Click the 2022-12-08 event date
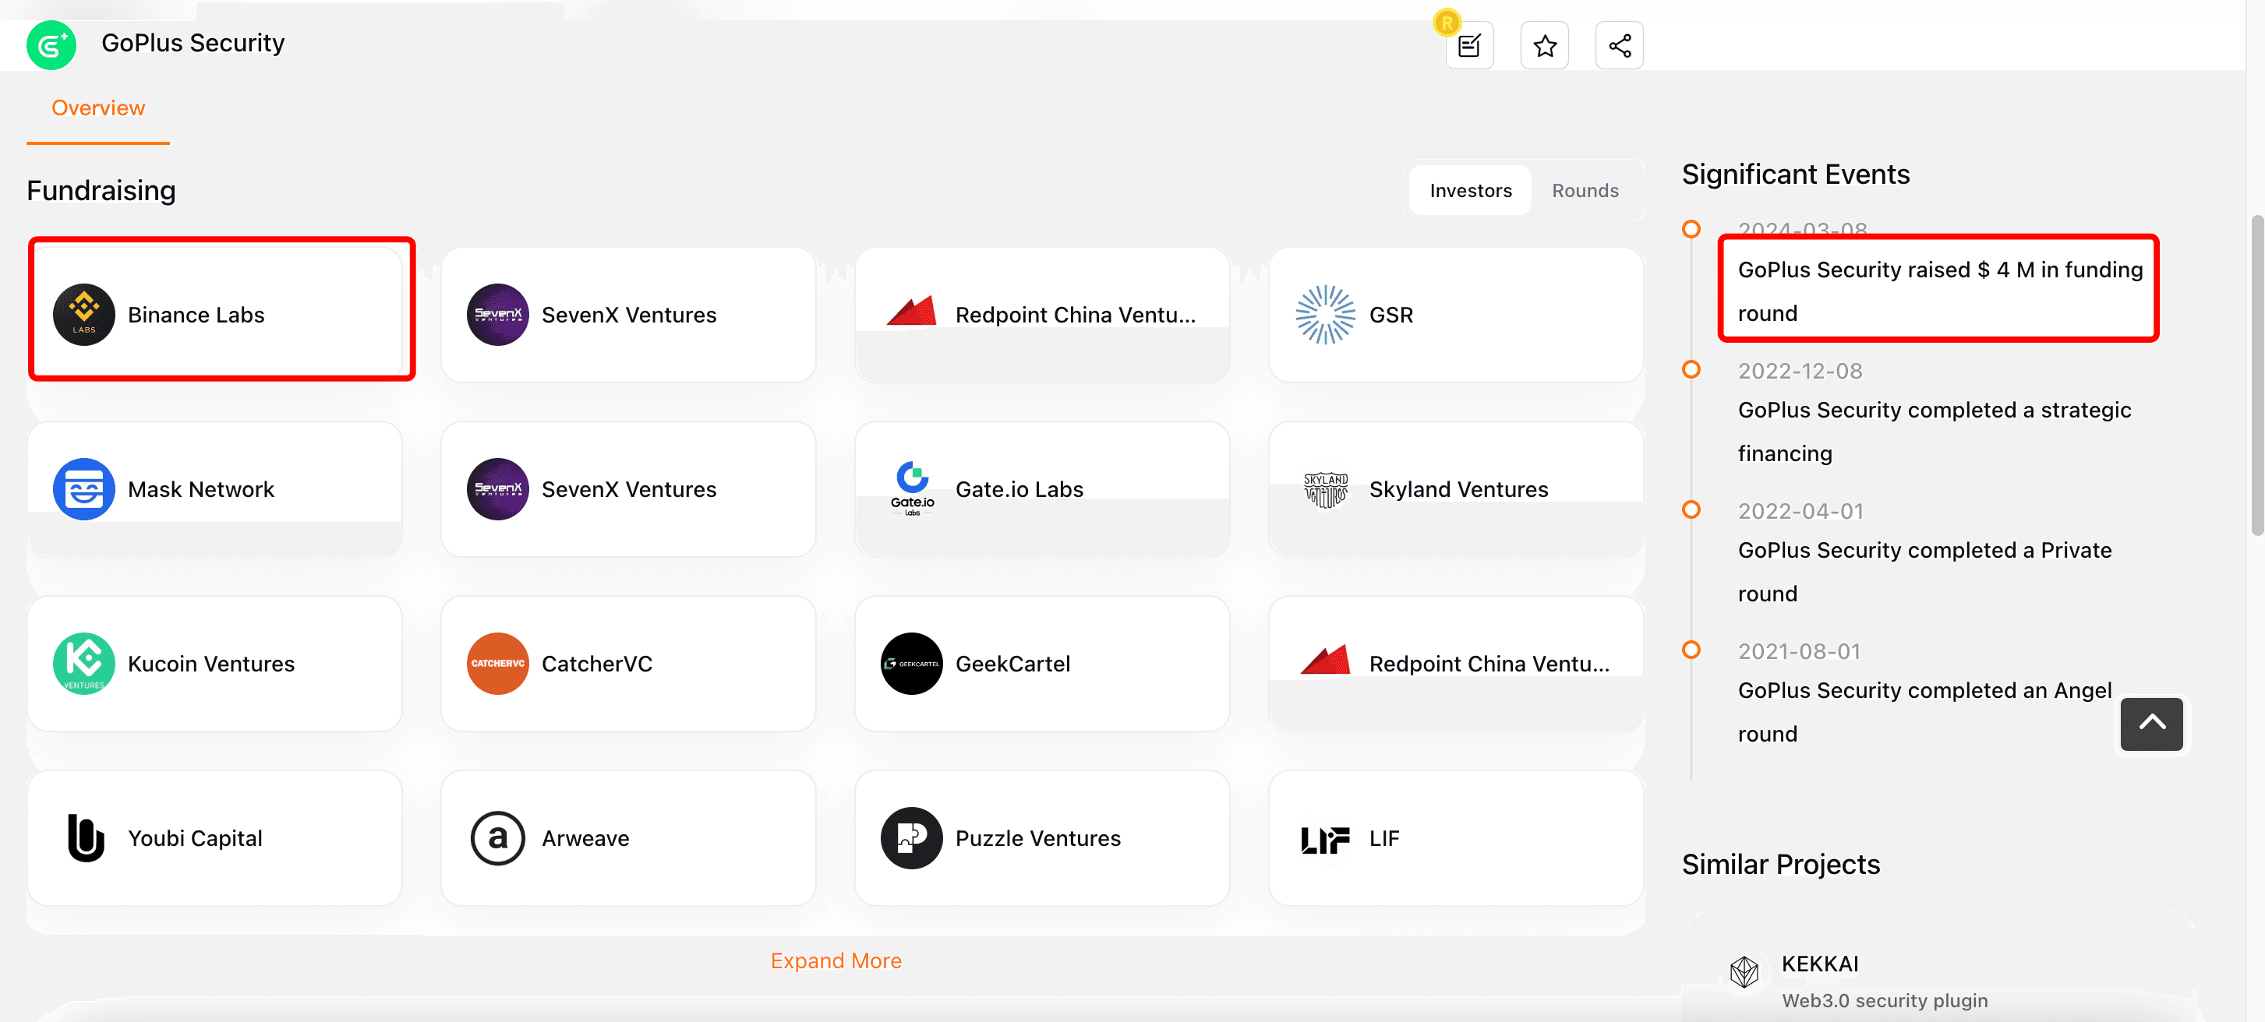The image size is (2265, 1022). [1800, 370]
